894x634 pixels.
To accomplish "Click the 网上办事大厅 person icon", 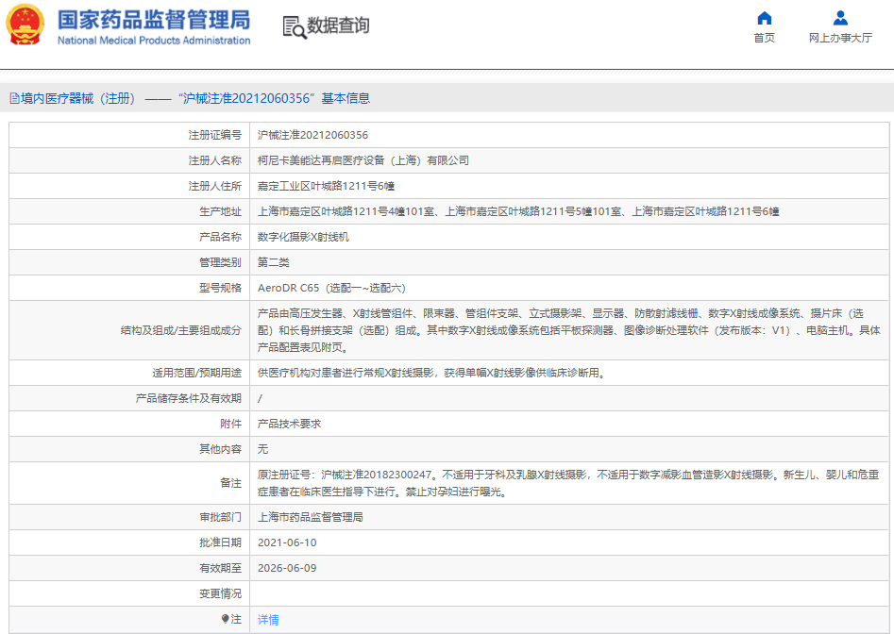I will pos(840,18).
